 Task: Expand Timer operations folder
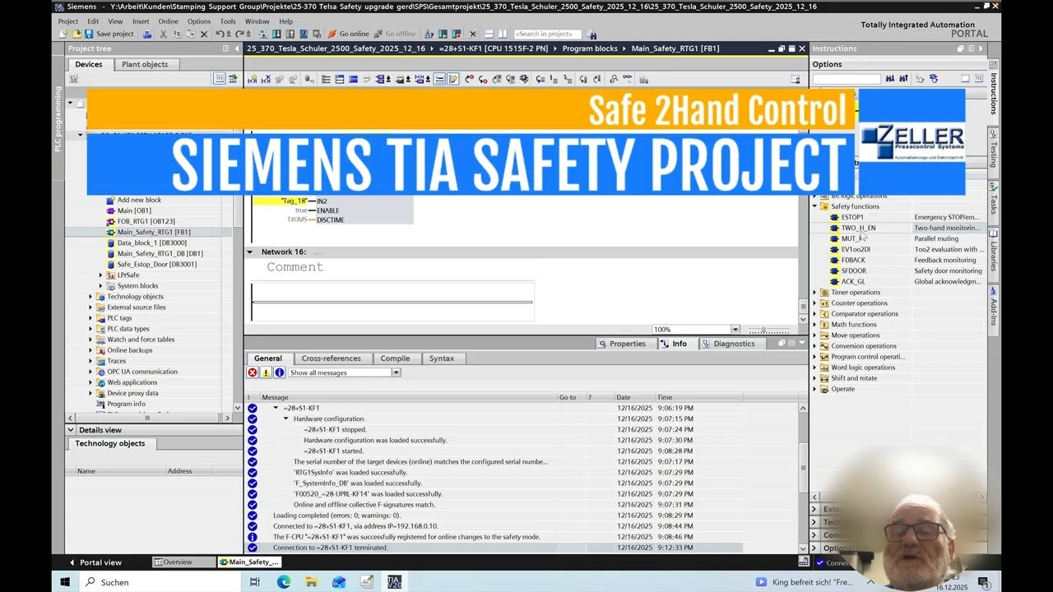[x=815, y=292]
